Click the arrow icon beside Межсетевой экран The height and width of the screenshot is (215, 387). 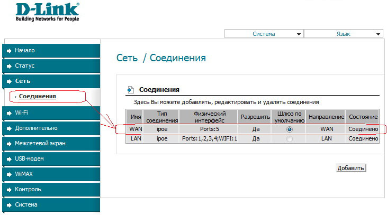pos(9,144)
